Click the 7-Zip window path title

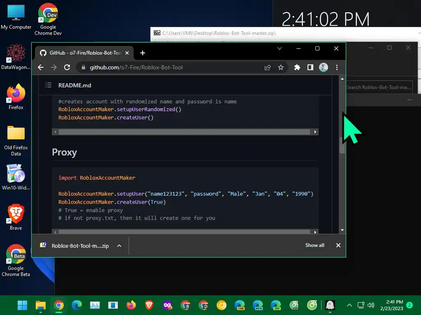tap(219, 33)
